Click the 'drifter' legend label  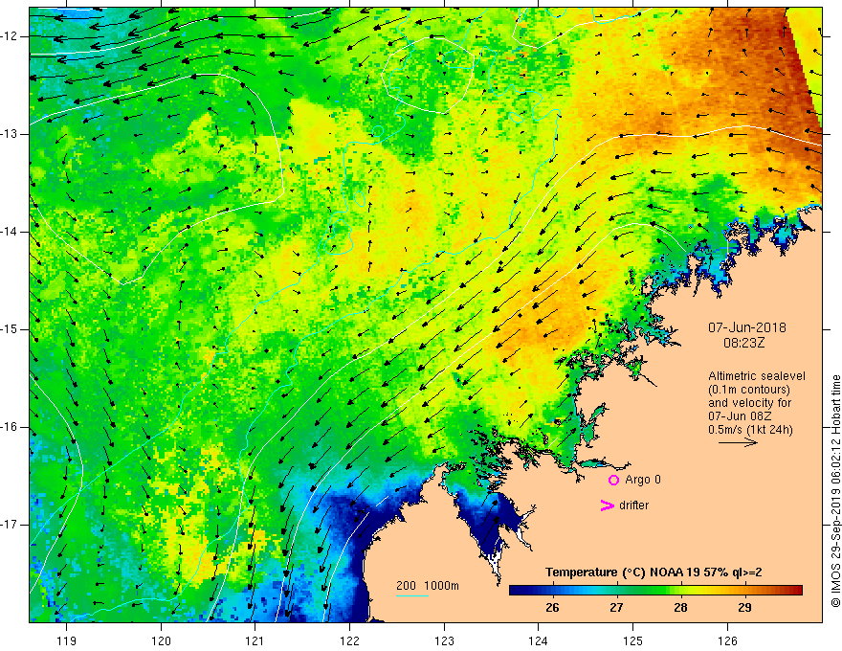633,505
